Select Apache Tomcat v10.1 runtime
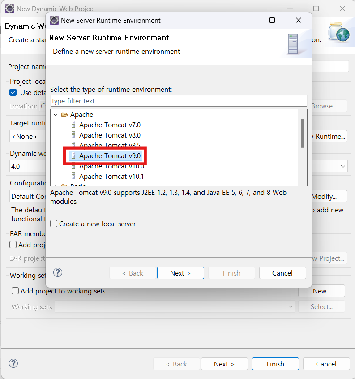The height and width of the screenshot is (379, 355). [111, 176]
